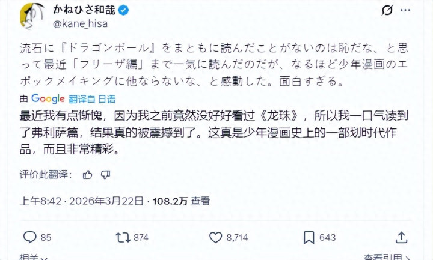Click the reply speech bubble icon
Screen dimensions: 433x260
point(29,238)
